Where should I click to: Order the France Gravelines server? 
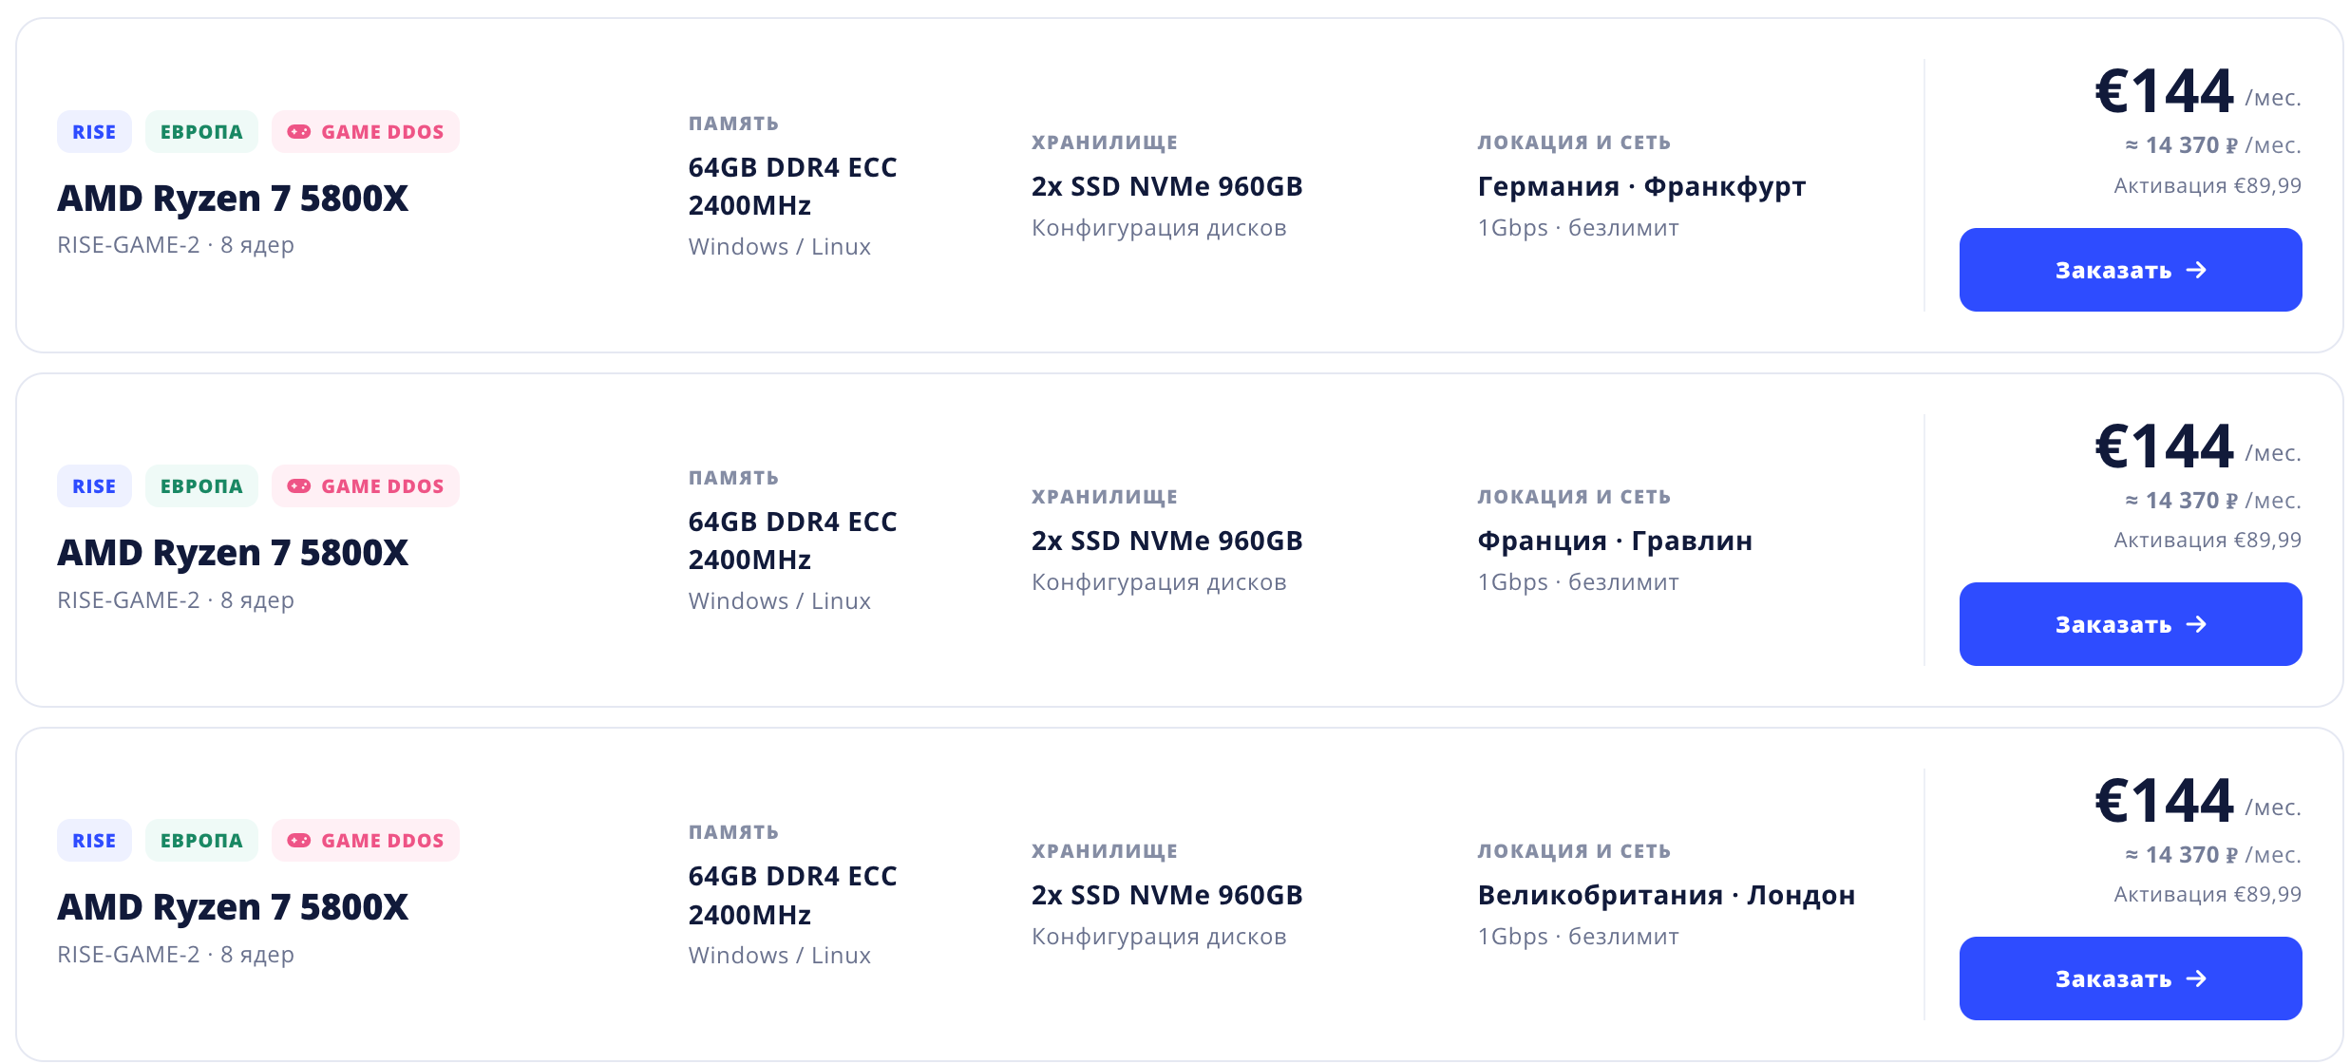click(x=2130, y=624)
